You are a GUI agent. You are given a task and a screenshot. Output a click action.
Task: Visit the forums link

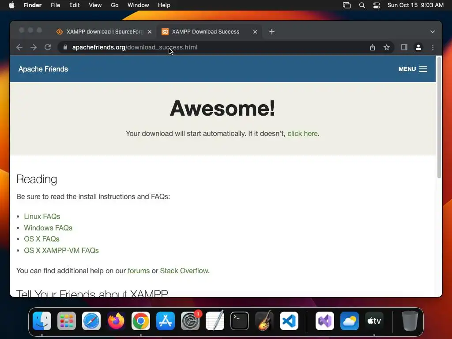(139, 271)
